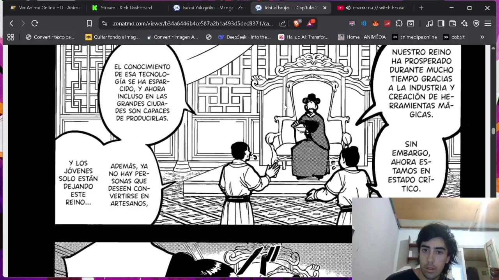Click the 'ADEMÁS, YA NO HAY PERSONAS' text
This screenshot has width=499, height=280.
coord(129,185)
